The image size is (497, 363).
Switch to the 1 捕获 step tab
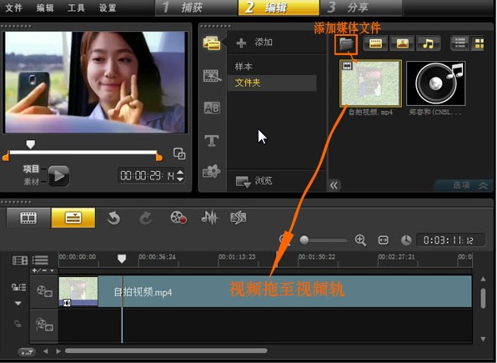click(x=197, y=8)
